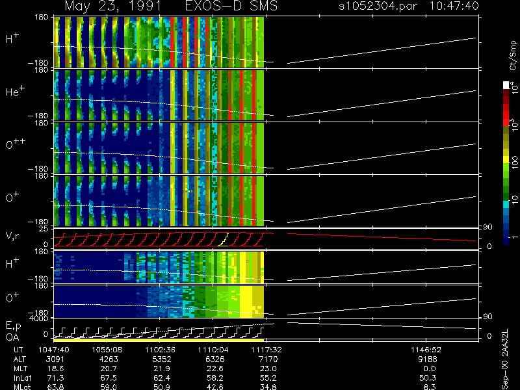Image resolution: width=520 pixels, height=390 pixels.
Task: Select the "EXOS-D SMS" title text
Action: (231, 6)
